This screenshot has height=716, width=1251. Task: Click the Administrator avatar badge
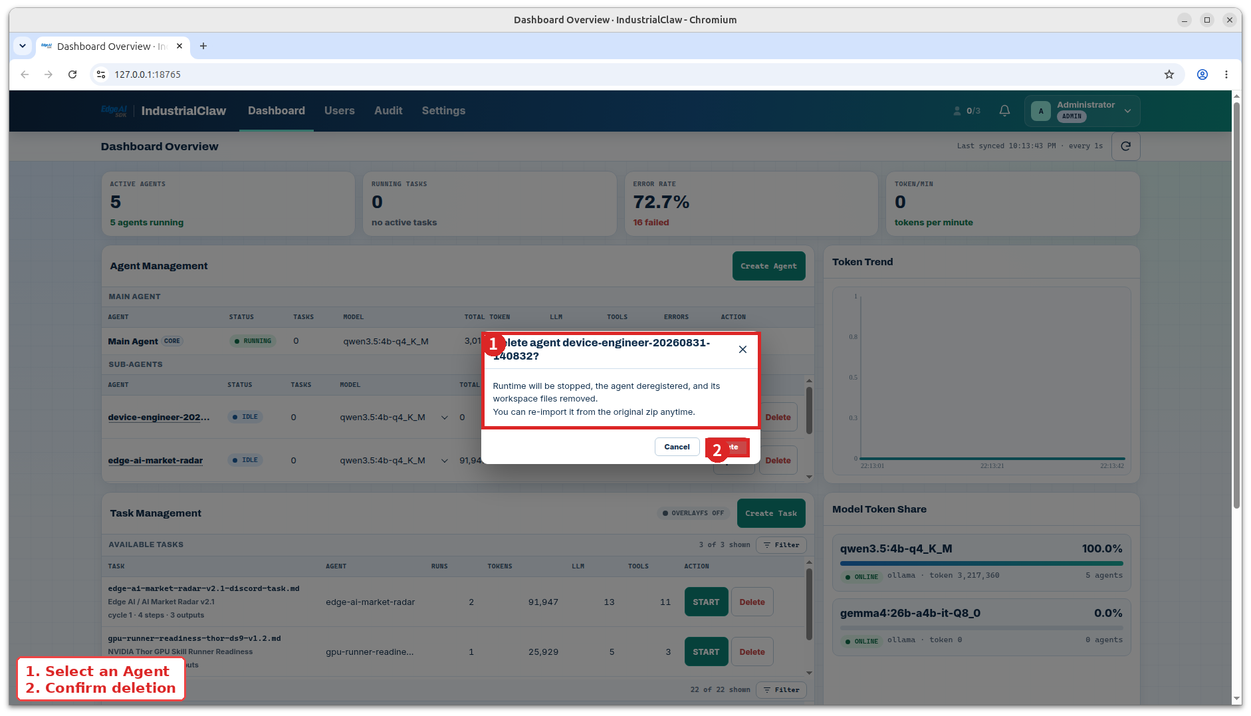1041,111
